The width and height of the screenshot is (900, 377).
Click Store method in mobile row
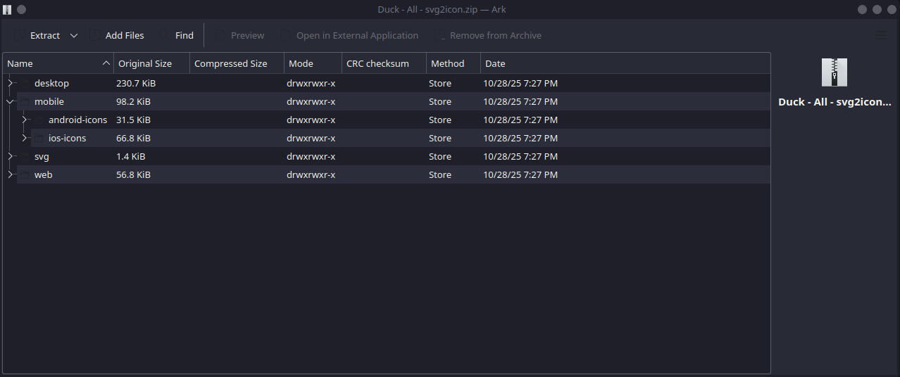pyautogui.click(x=440, y=101)
